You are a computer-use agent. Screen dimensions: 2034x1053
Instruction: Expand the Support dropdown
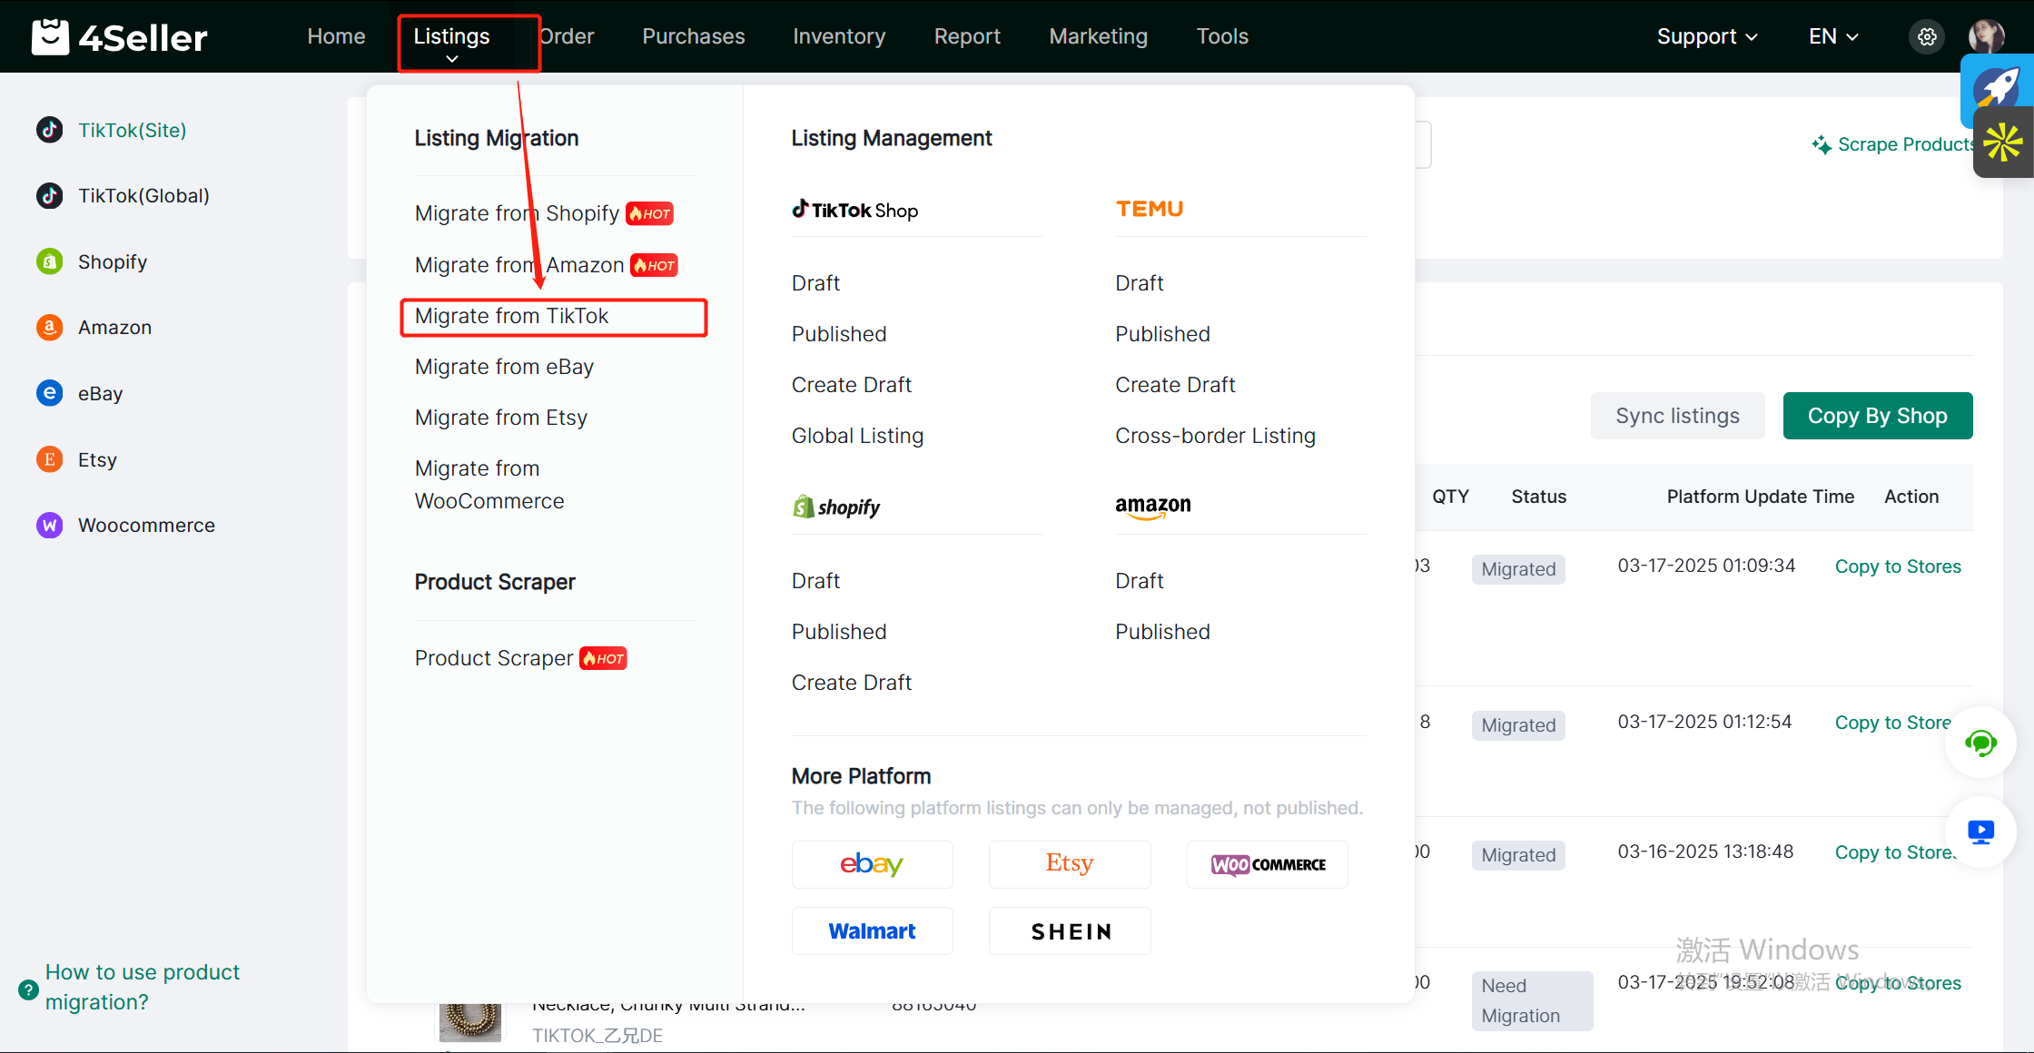pyautogui.click(x=1707, y=36)
